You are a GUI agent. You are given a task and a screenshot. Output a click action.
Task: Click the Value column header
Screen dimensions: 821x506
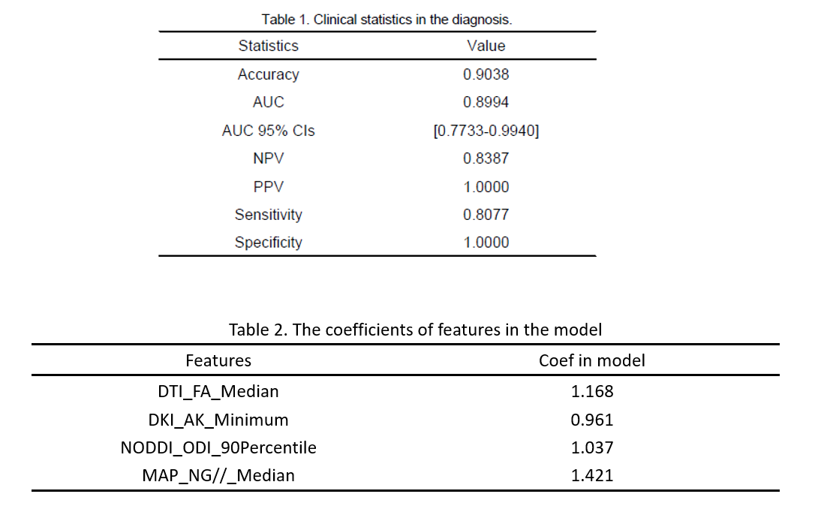[x=486, y=46]
